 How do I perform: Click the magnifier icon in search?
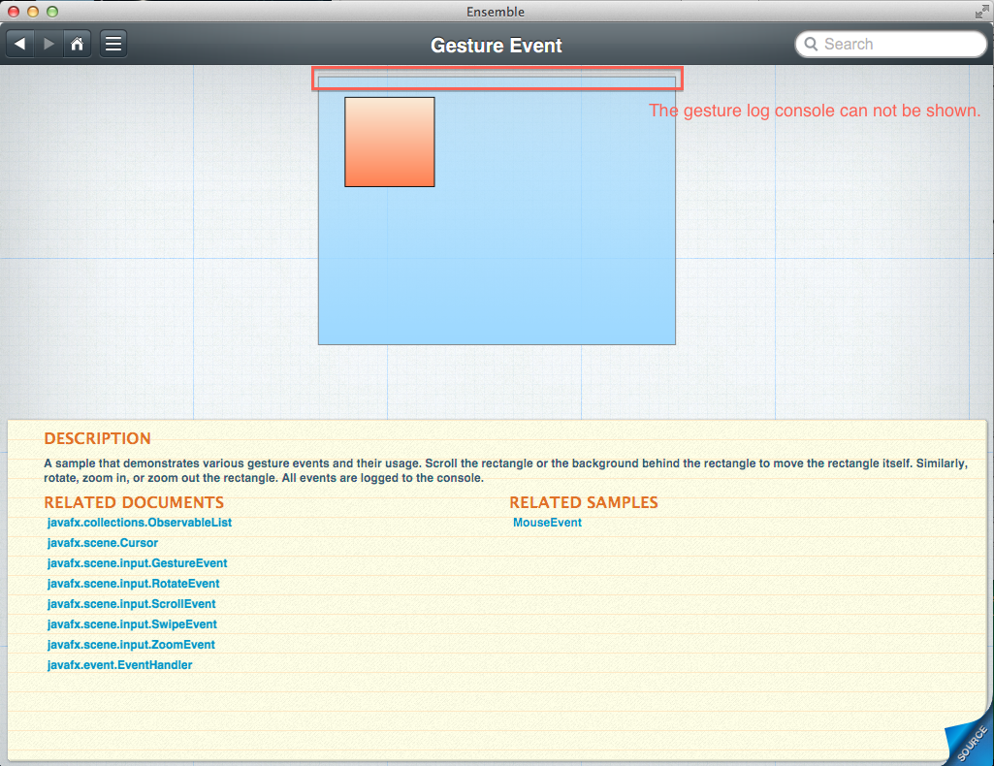click(x=810, y=45)
